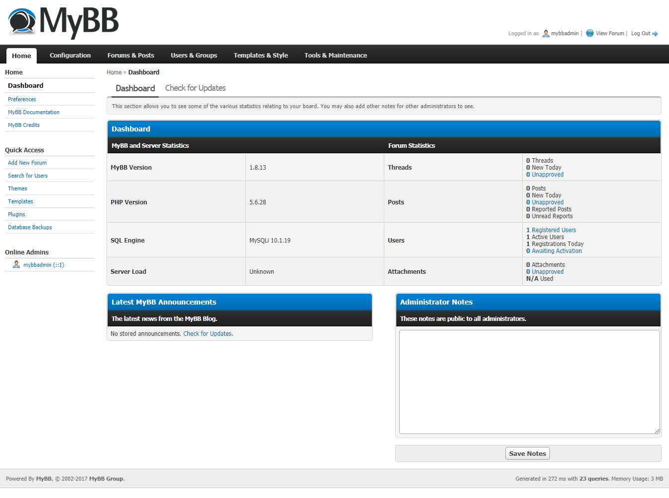Viewport: 669px width, 498px height.
Task: Click Check for Updates link in announcements
Action: [207, 334]
